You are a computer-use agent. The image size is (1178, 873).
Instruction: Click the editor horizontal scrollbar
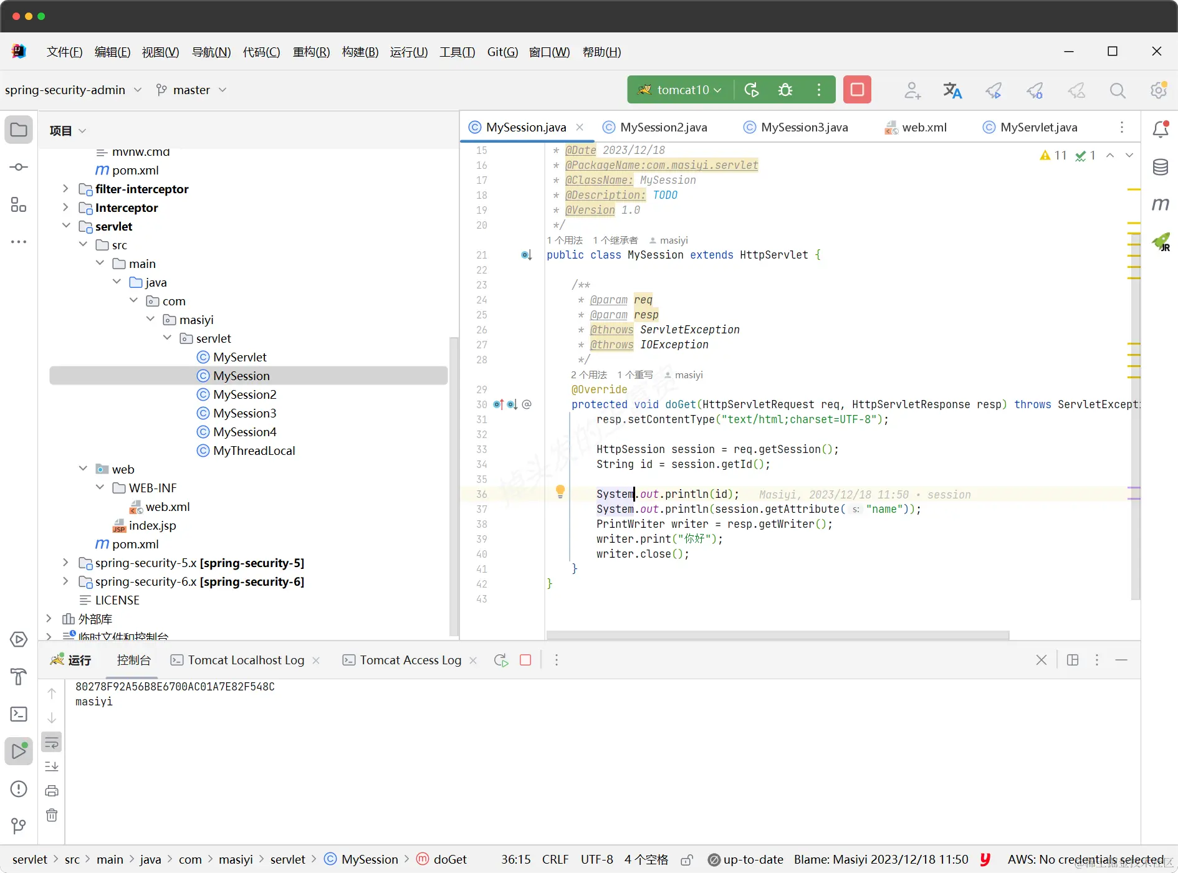point(777,635)
